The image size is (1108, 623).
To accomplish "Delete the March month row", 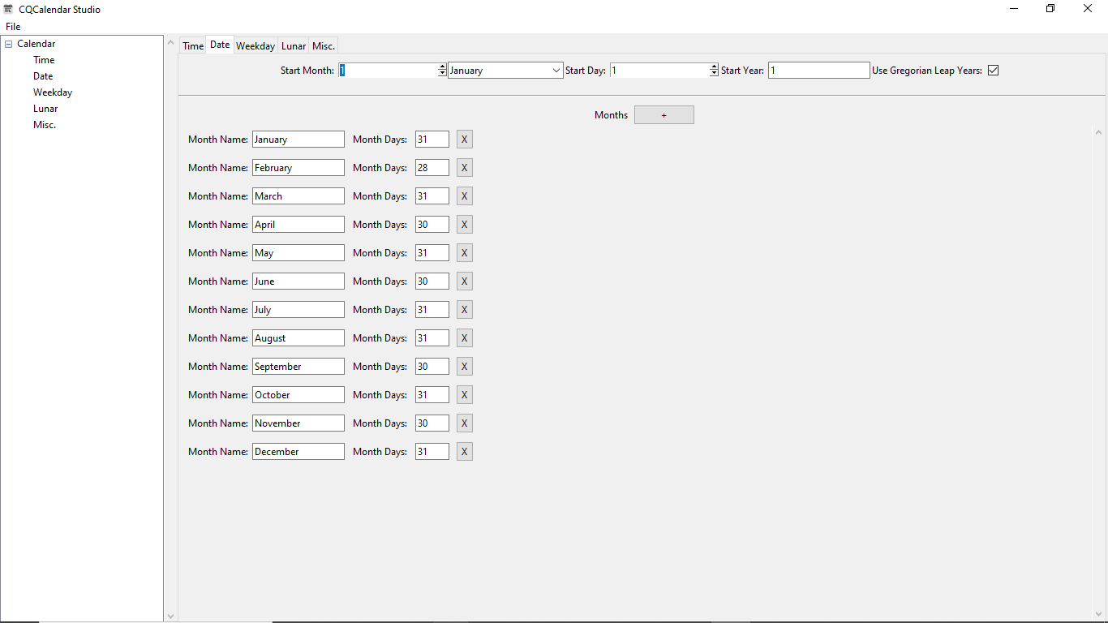I will click(x=465, y=196).
